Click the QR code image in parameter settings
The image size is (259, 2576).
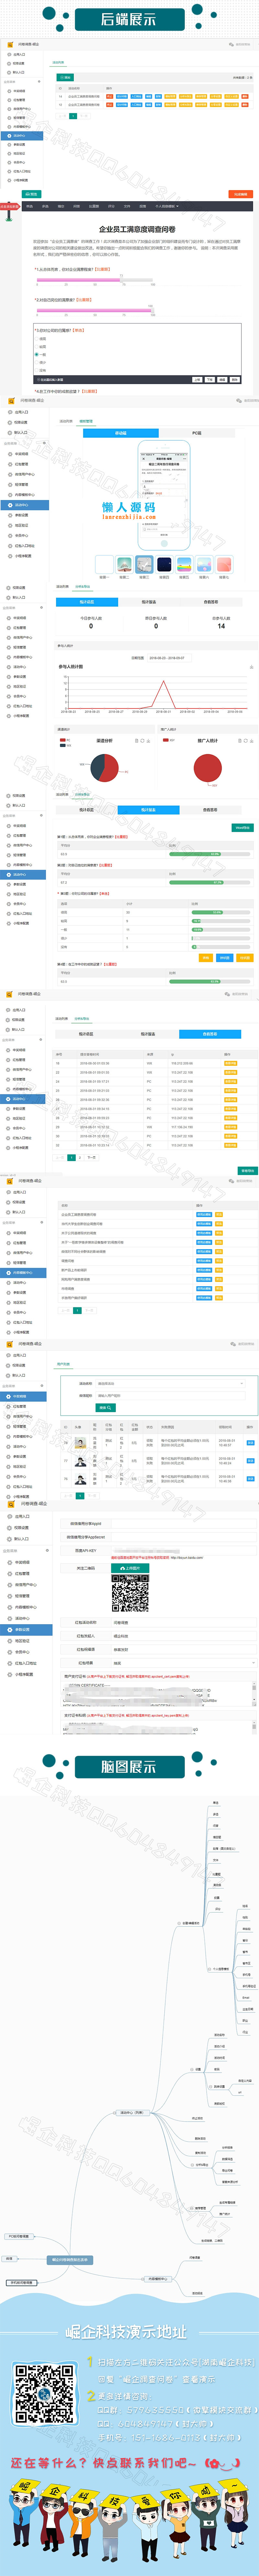(130, 1593)
